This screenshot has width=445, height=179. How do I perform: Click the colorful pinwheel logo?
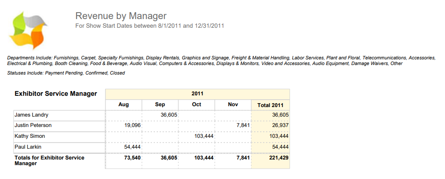[x=28, y=30]
